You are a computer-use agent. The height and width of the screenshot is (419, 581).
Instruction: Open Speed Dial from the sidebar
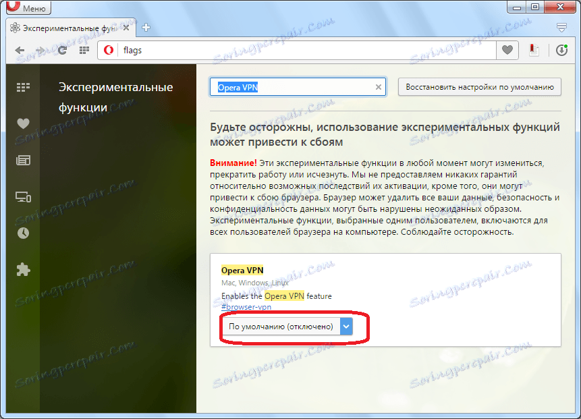[x=23, y=87]
